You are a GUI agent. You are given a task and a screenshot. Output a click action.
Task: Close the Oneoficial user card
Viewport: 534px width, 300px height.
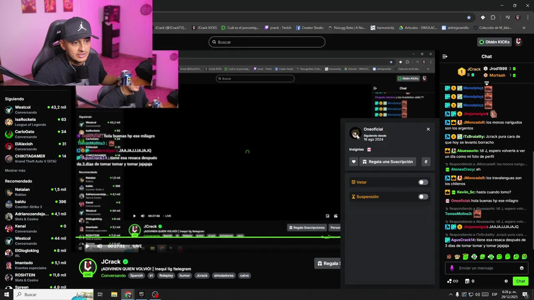(428, 129)
